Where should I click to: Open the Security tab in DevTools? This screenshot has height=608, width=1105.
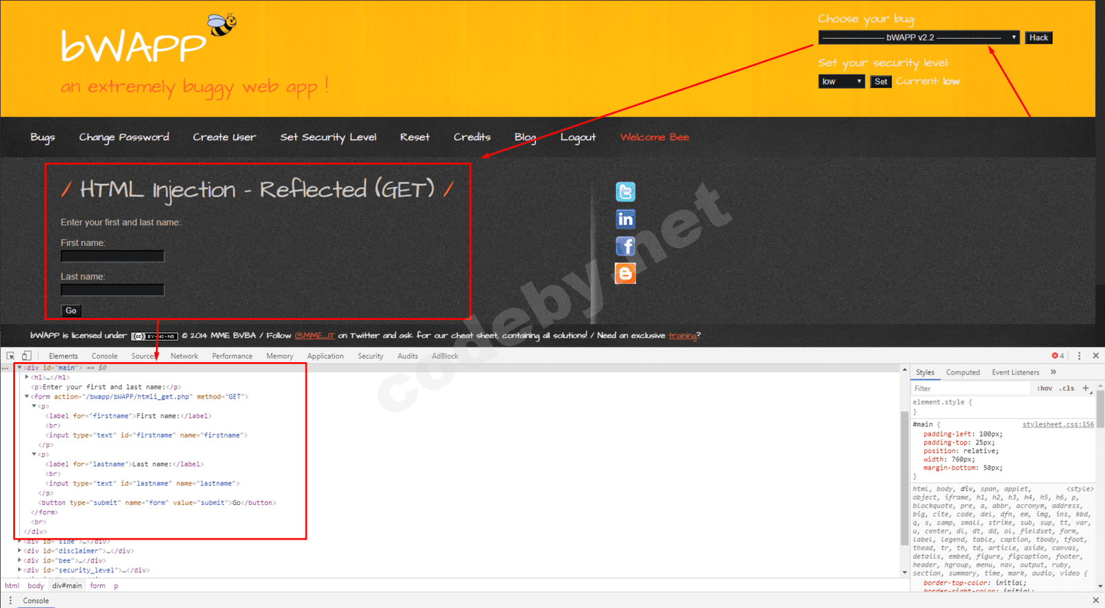tap(370, 356)
